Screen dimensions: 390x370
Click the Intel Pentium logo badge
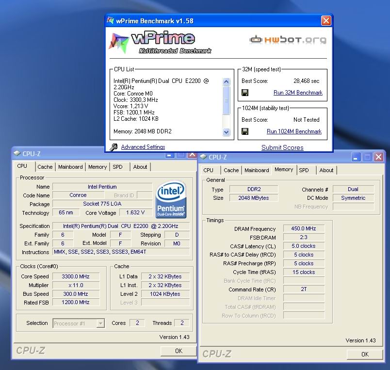pyautogui.click(x=171, y=199)
